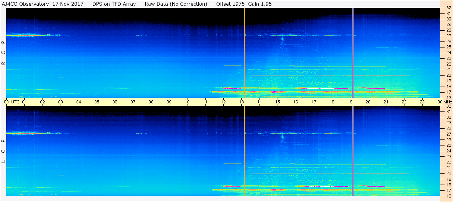This screenshot has width=453, height=202.
Task: Select the date 17 Nov 2017
Action: (x=68, y=4)
